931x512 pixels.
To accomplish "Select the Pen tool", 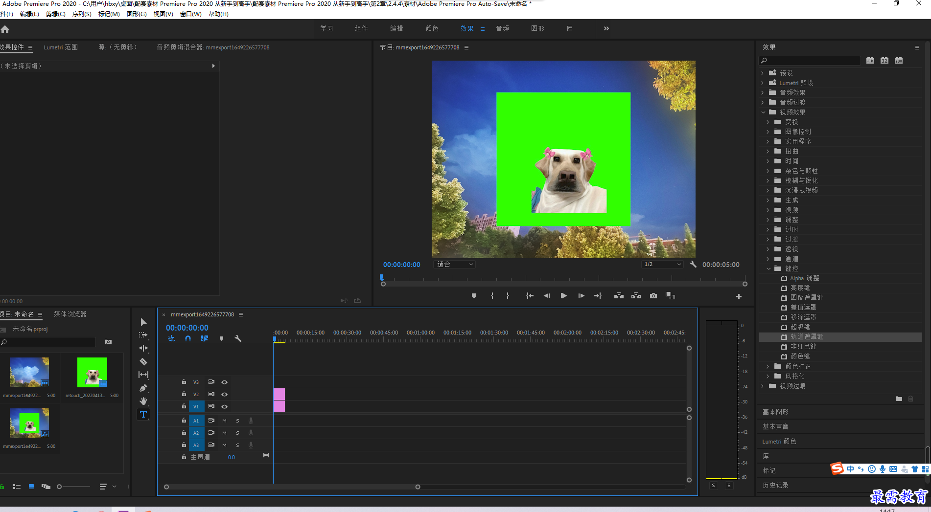I will point(143,388).
